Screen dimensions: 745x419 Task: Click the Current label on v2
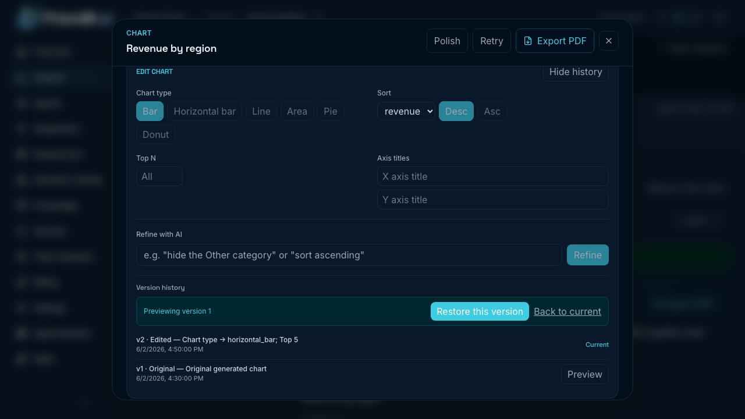597,345
